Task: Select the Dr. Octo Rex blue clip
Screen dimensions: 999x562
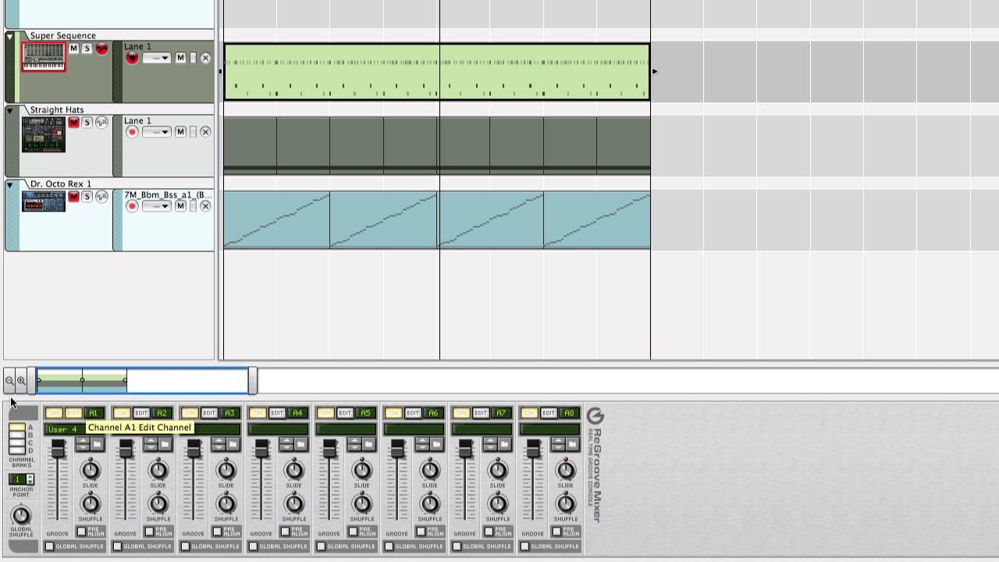Action: tap(437, 220)
